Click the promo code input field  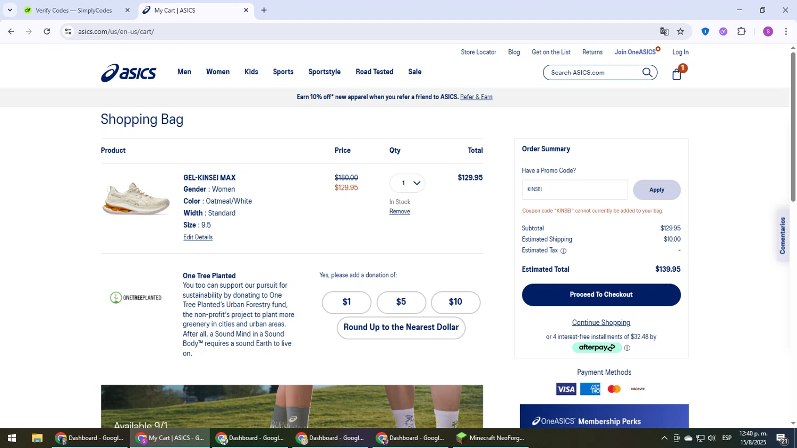(574, 189)
